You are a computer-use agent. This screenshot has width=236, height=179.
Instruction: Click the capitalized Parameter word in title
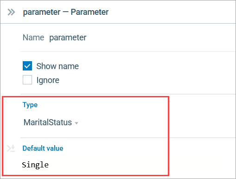89,12
